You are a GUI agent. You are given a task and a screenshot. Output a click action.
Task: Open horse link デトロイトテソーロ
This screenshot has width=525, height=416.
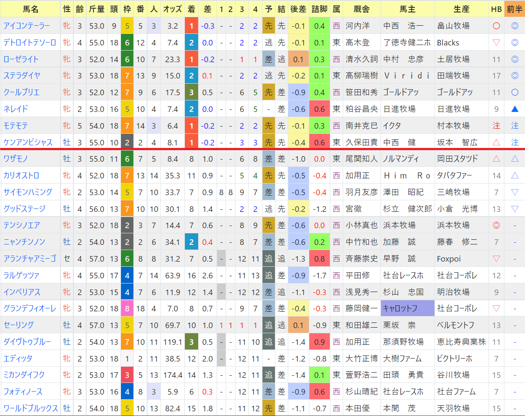tap(30, 42)
